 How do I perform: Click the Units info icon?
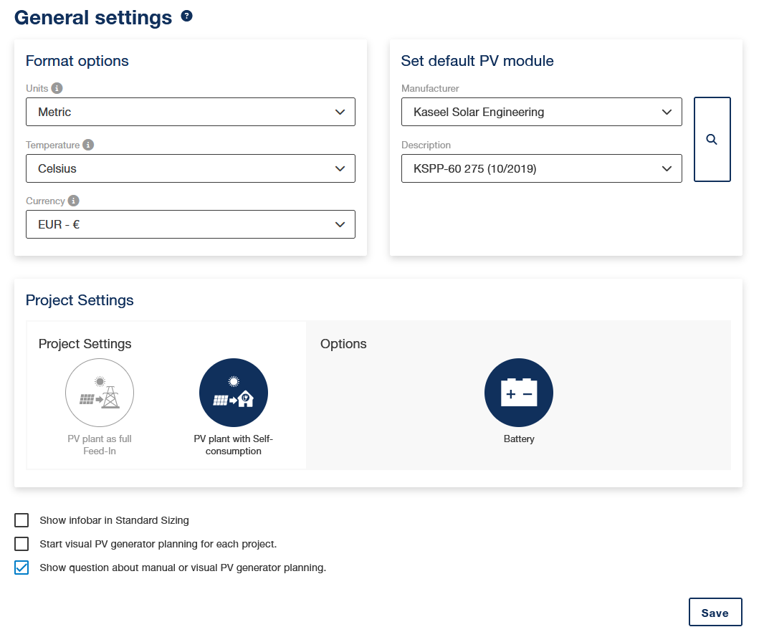pos(57,88)
